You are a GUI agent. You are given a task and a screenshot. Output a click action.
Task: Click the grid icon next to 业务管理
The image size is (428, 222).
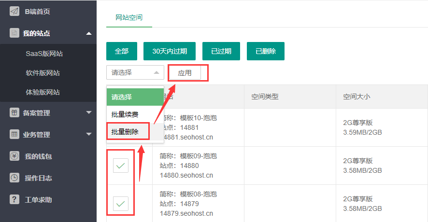pos(14,135)
